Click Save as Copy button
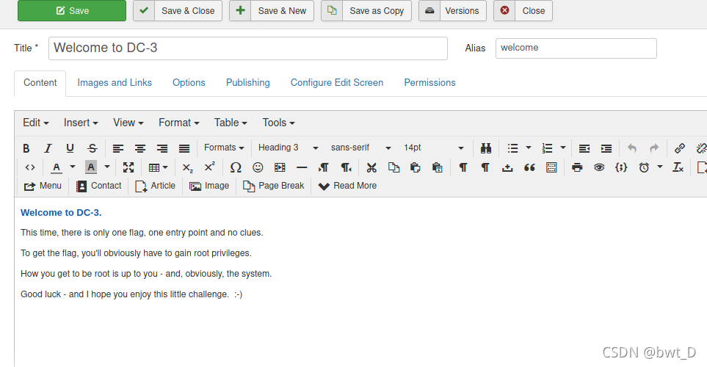The height and width of the screenshot is (367, 707). pos(366,11)
